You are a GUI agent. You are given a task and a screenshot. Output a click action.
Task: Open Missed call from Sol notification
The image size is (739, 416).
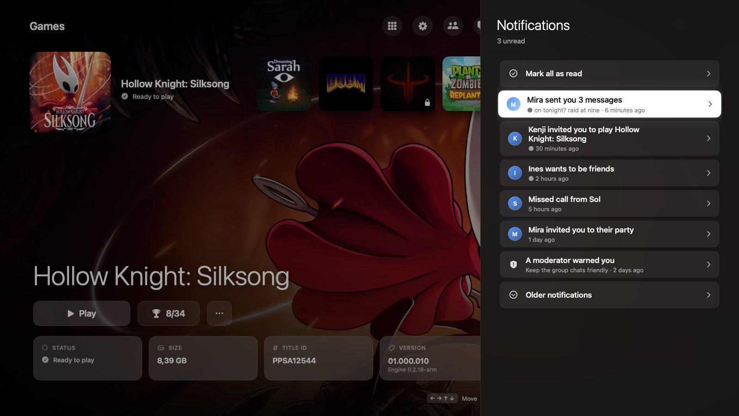[x=609, y=203]
